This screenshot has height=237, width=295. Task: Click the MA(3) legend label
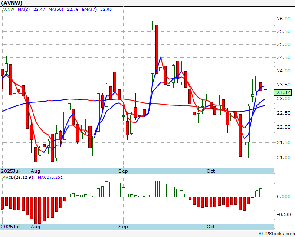(x=24, y=10)
